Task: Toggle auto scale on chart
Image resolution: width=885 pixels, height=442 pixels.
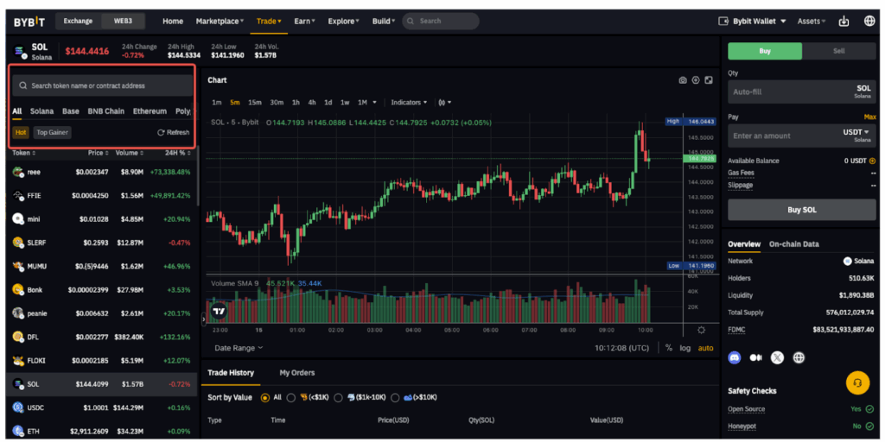Action: pyautogui.click(x=705, y=348)
